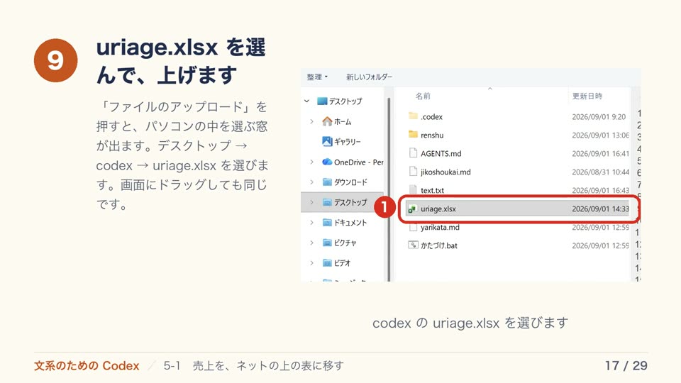Viewport: 681px width, 383px height.
Task: Click the renshu folder icon
Action: tap(413, 135)
